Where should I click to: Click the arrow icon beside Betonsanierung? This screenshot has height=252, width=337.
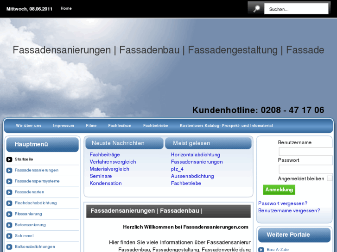point(9,225)
